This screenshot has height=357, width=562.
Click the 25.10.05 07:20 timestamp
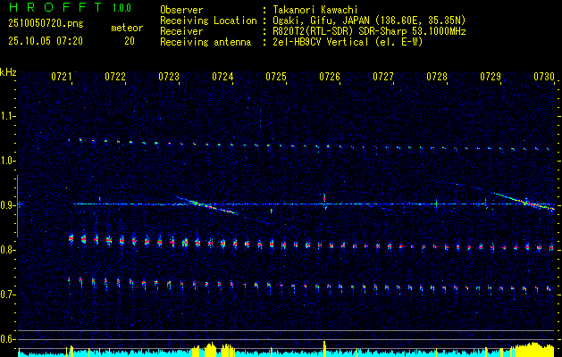(x=46, y=41)
